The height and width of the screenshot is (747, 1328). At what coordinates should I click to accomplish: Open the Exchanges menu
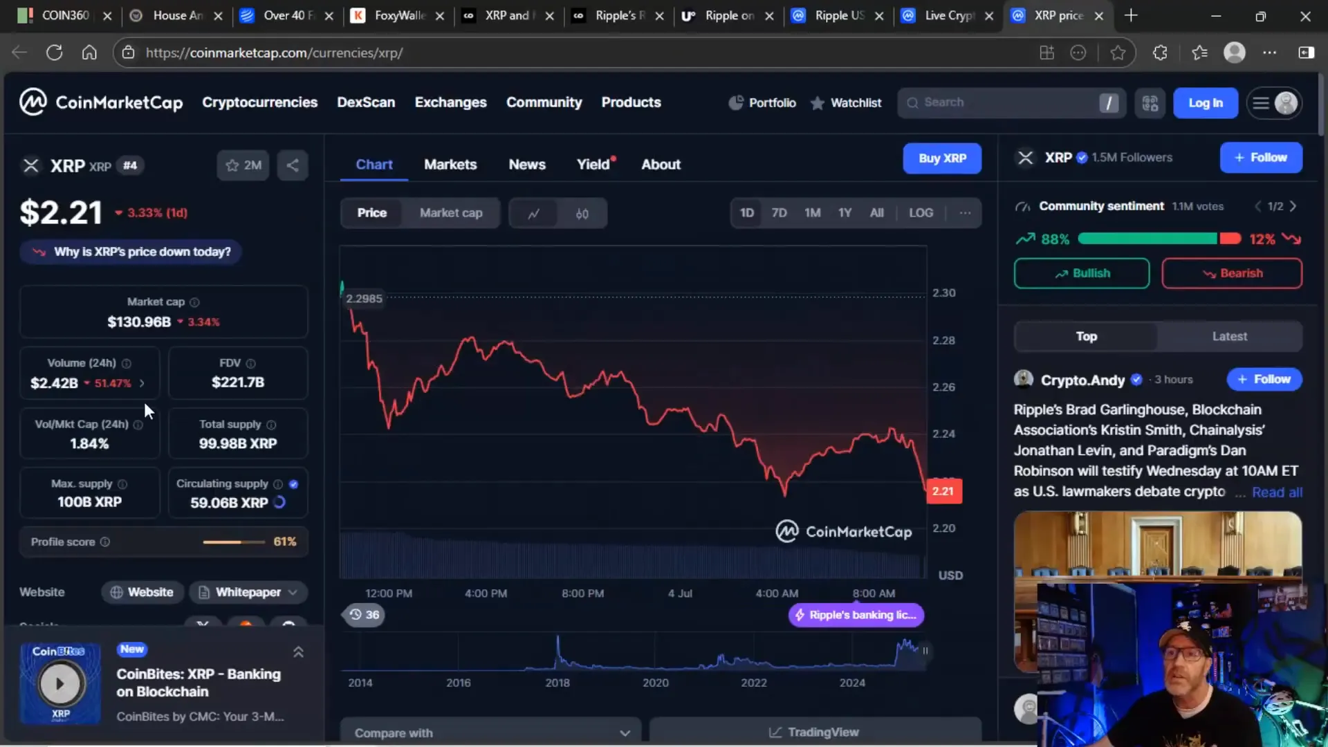[x=450, y=102]
